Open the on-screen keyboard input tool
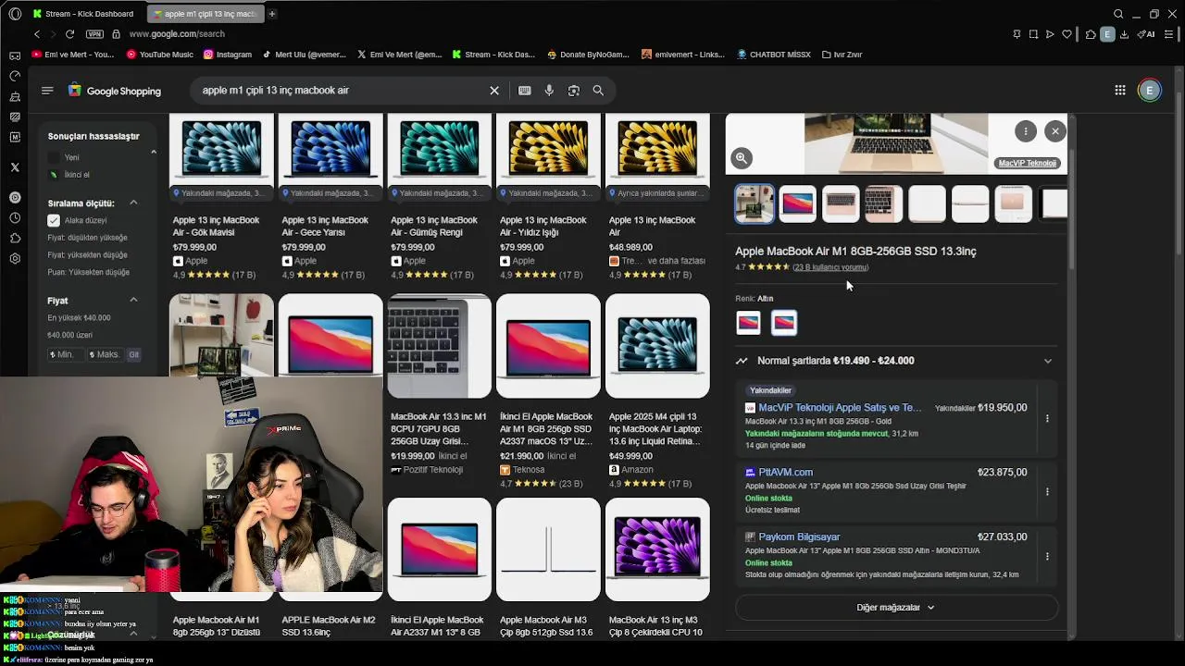This screenshot has width=1185, height=666. 525,91
